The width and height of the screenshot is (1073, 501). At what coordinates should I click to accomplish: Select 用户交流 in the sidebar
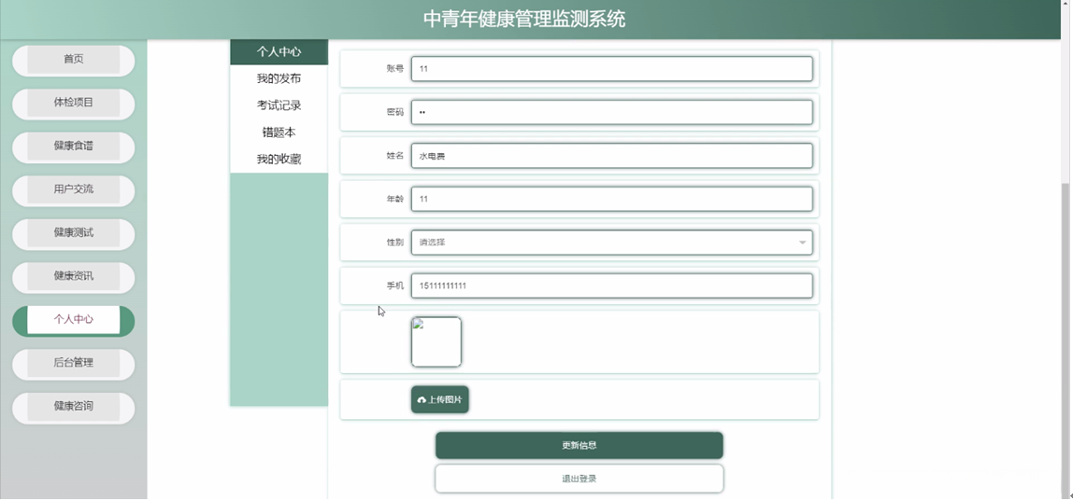click(x=73, y=190)
